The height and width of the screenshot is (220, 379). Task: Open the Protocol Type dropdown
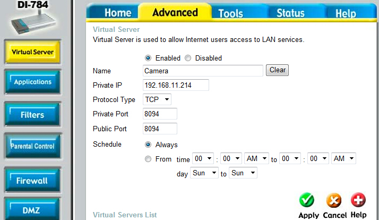[x=157, y=99]
